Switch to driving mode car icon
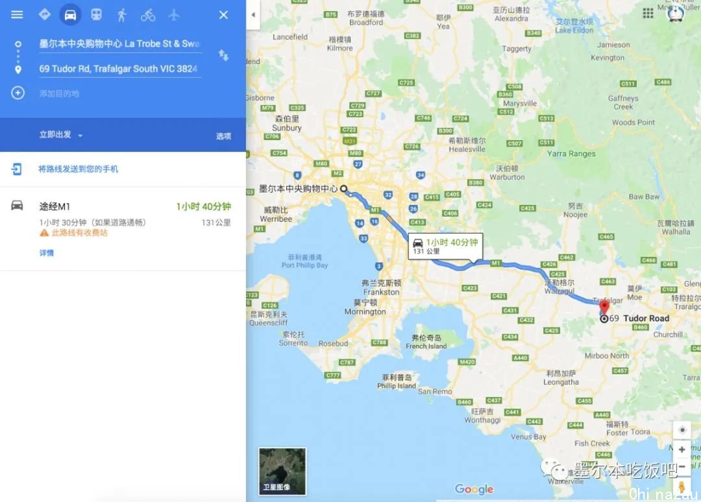701x502 pixels. click(x=70, y=15)
